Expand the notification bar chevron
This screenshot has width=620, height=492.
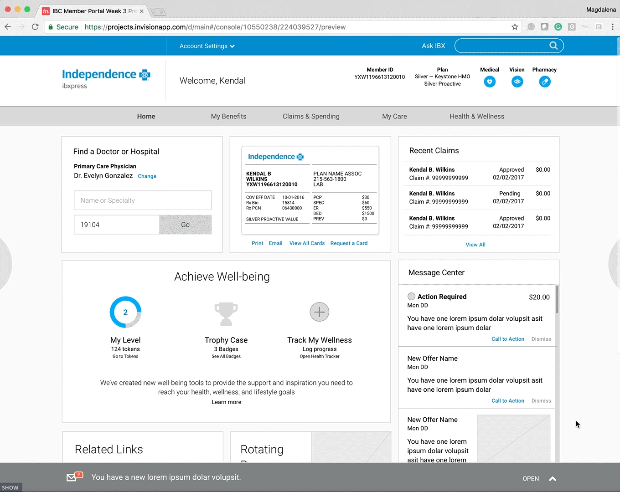click(553, 479)
